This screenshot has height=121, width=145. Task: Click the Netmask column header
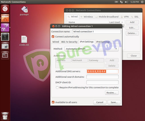tap(80, 60)
